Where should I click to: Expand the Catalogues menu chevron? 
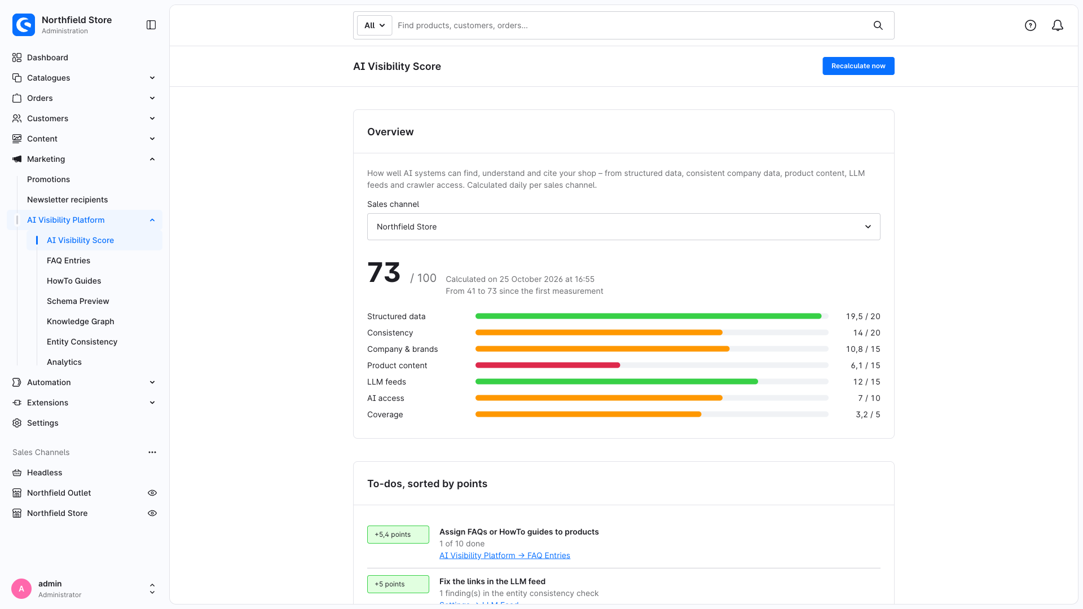152,78
